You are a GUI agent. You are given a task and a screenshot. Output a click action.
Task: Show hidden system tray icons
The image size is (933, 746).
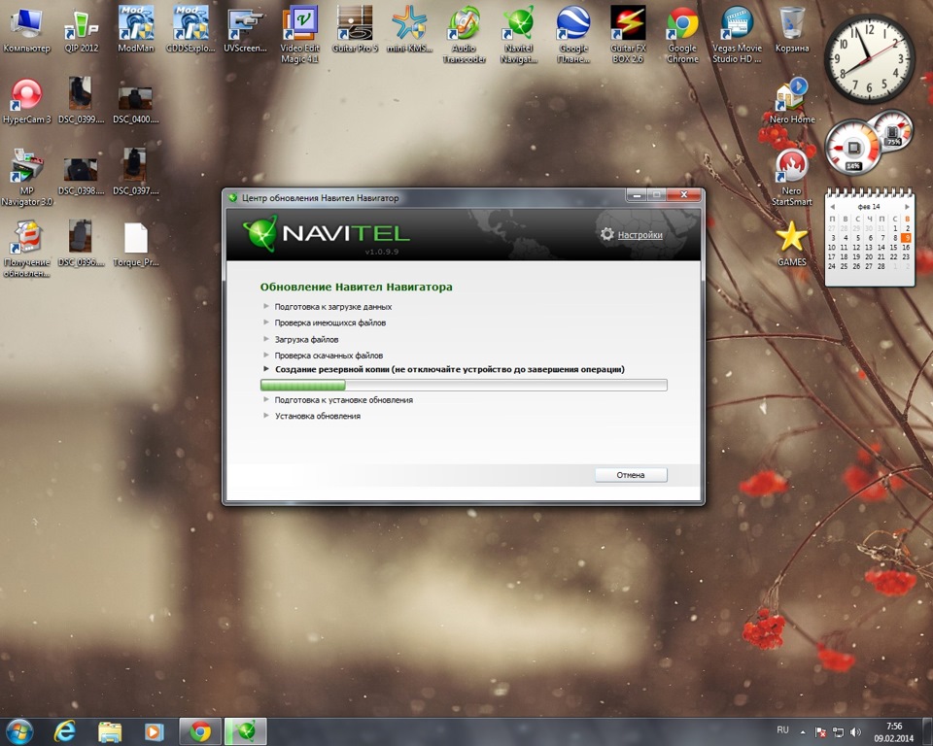pos(803,732)
